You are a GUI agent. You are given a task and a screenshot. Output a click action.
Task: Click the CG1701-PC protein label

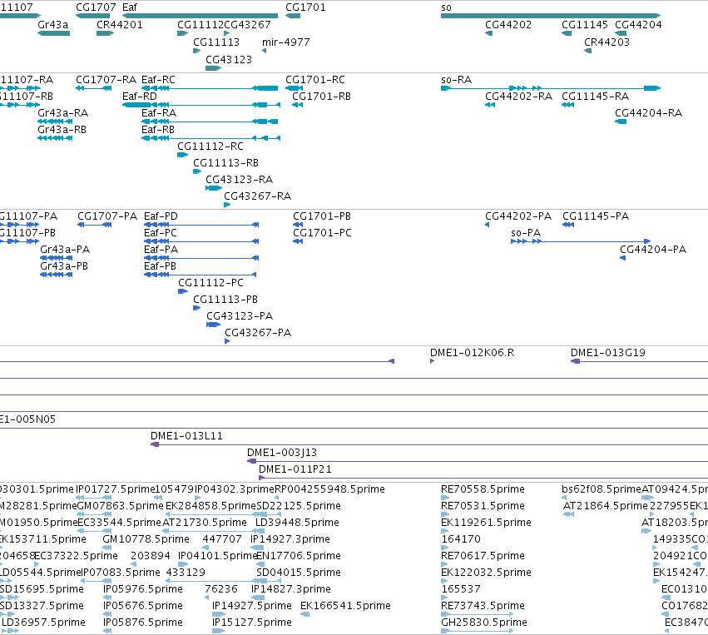coord(323,233)
